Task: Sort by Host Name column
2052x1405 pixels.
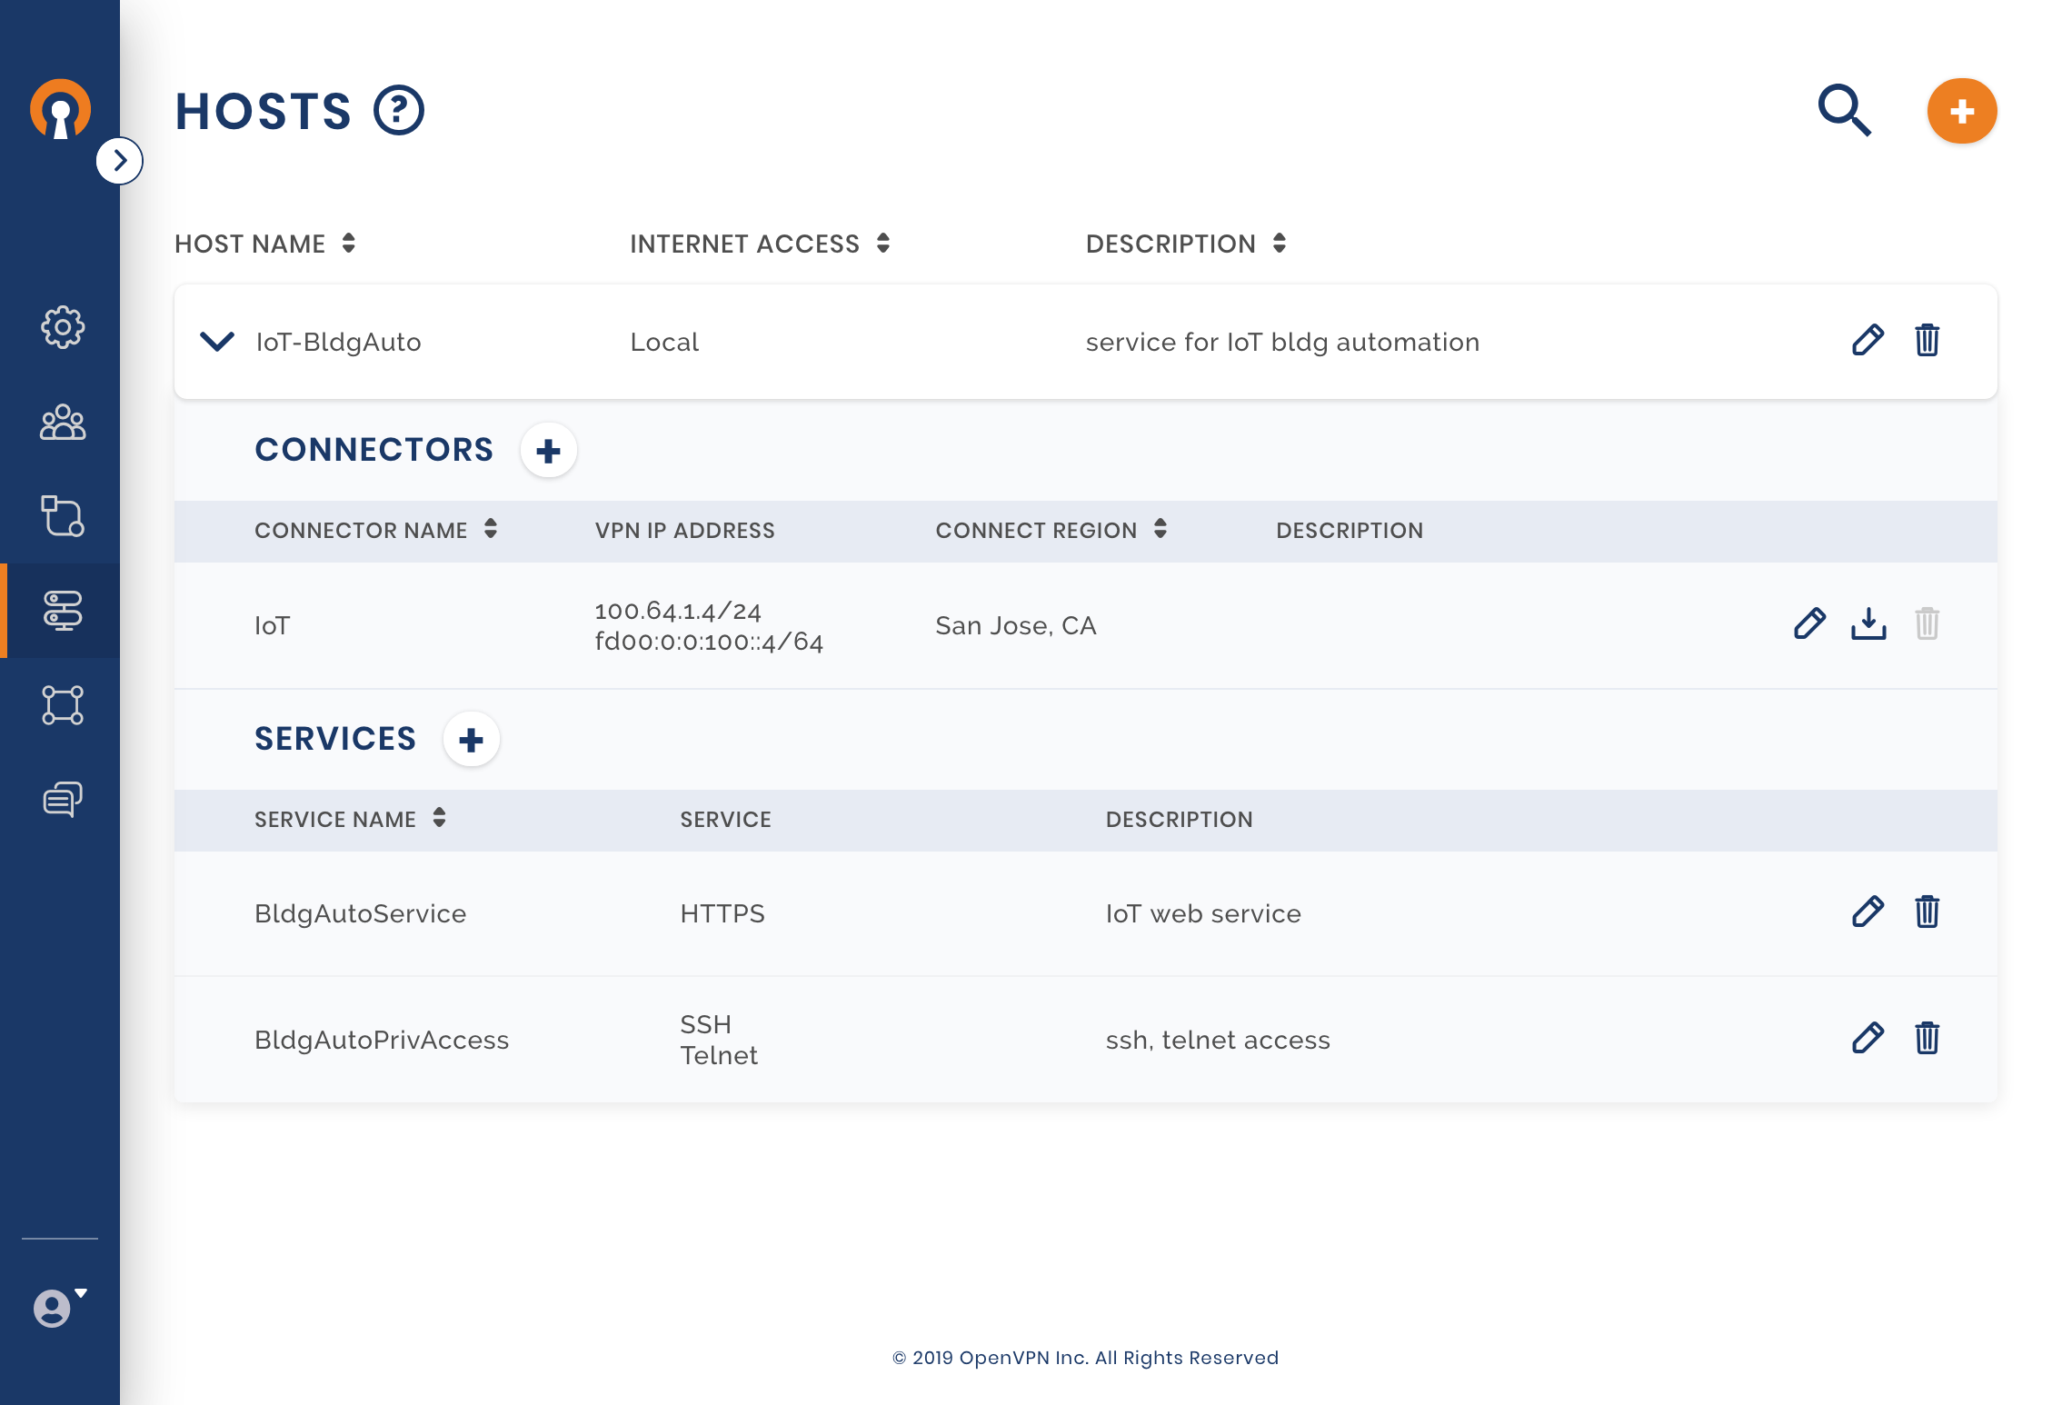Action: coord(348,244)
